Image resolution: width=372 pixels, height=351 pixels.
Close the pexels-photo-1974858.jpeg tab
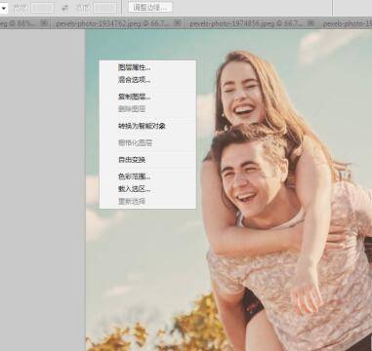310,23
